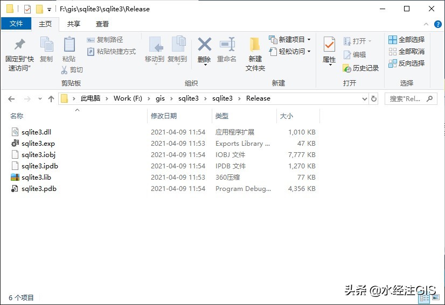Open the File (文件) menu tab
Image resolution: width=445 pixels, height=305 pixels.
(x=16, y=24)
